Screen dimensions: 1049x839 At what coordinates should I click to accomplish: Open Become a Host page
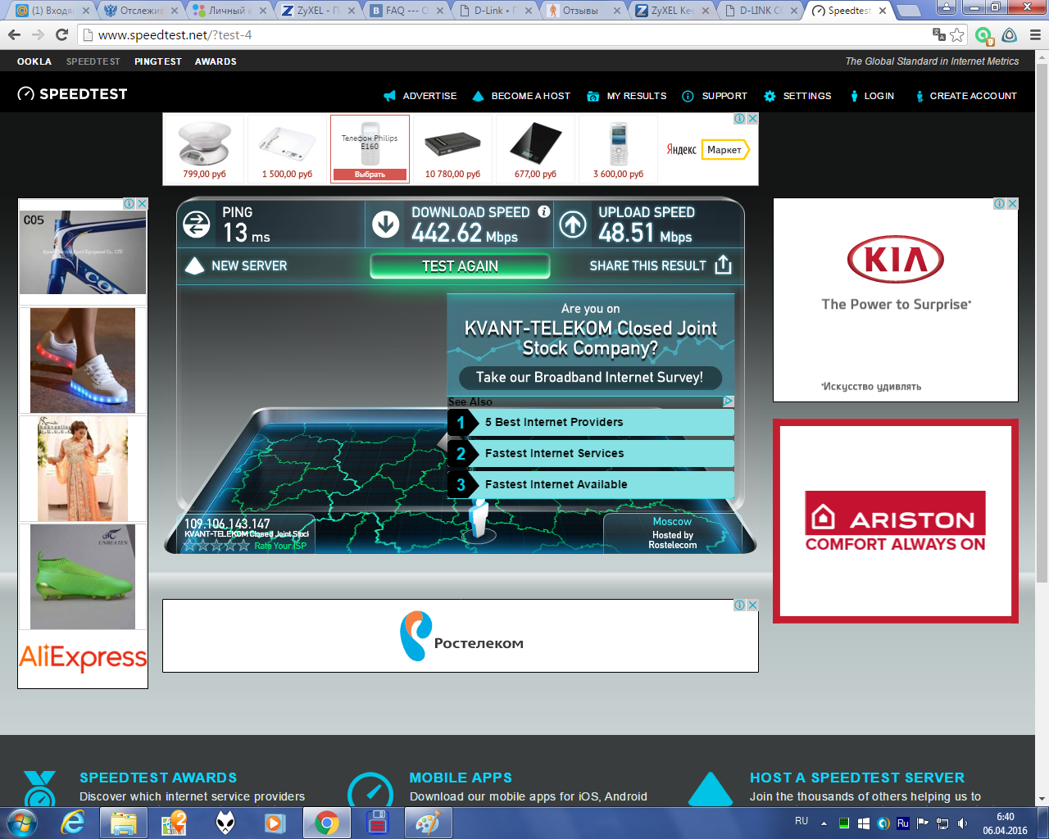coord(530,96)
